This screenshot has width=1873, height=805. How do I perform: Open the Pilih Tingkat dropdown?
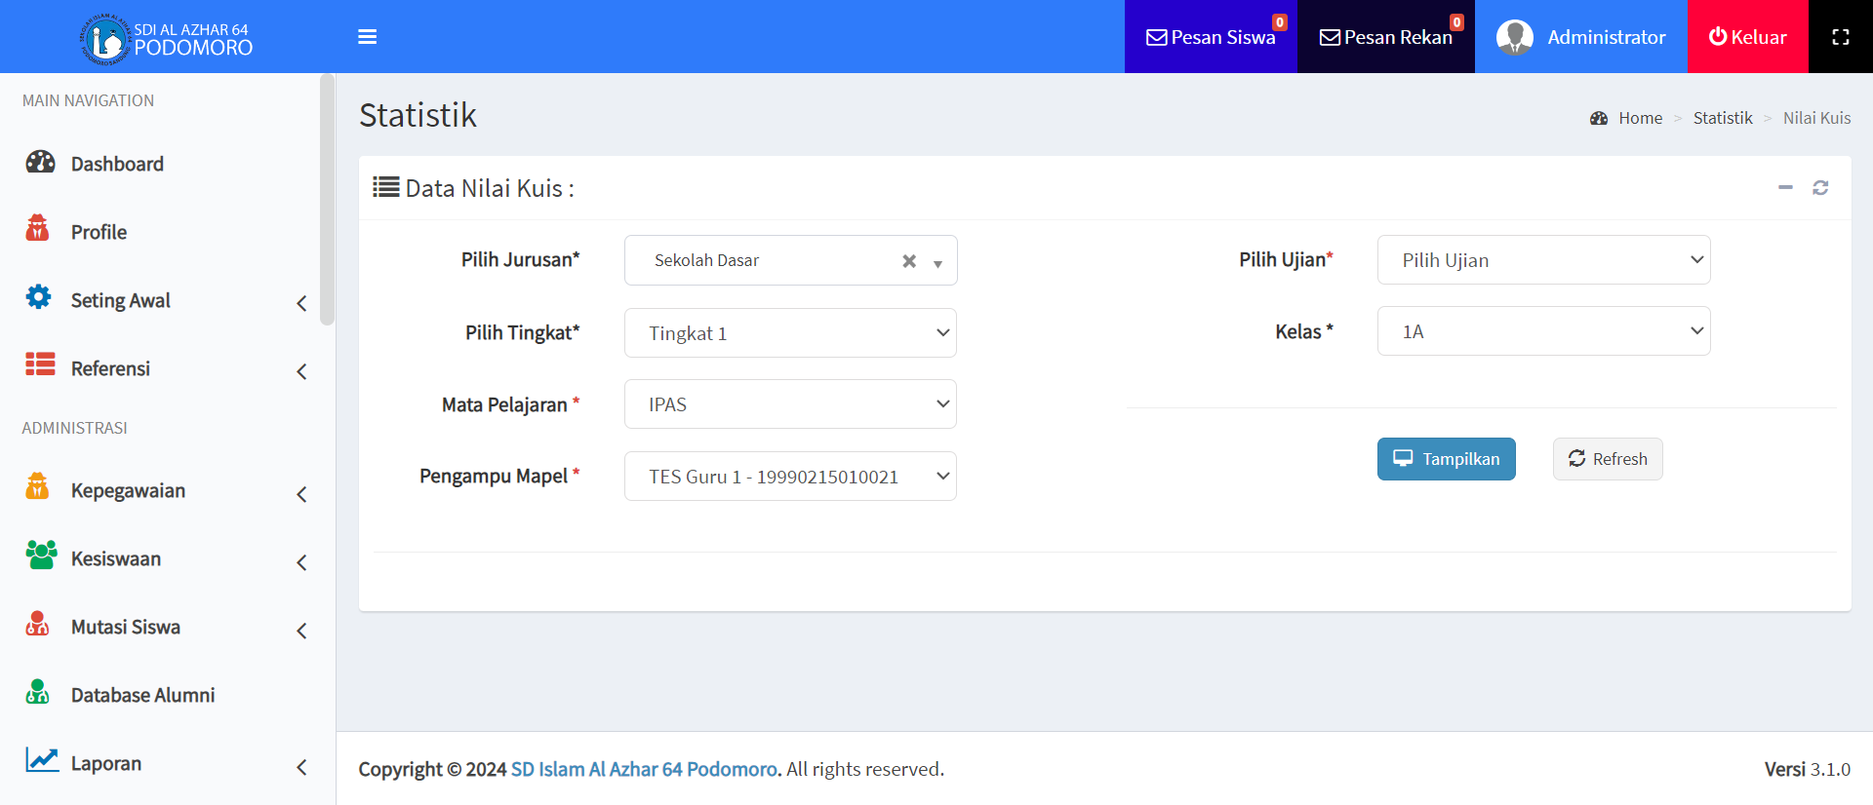[790, 333]
